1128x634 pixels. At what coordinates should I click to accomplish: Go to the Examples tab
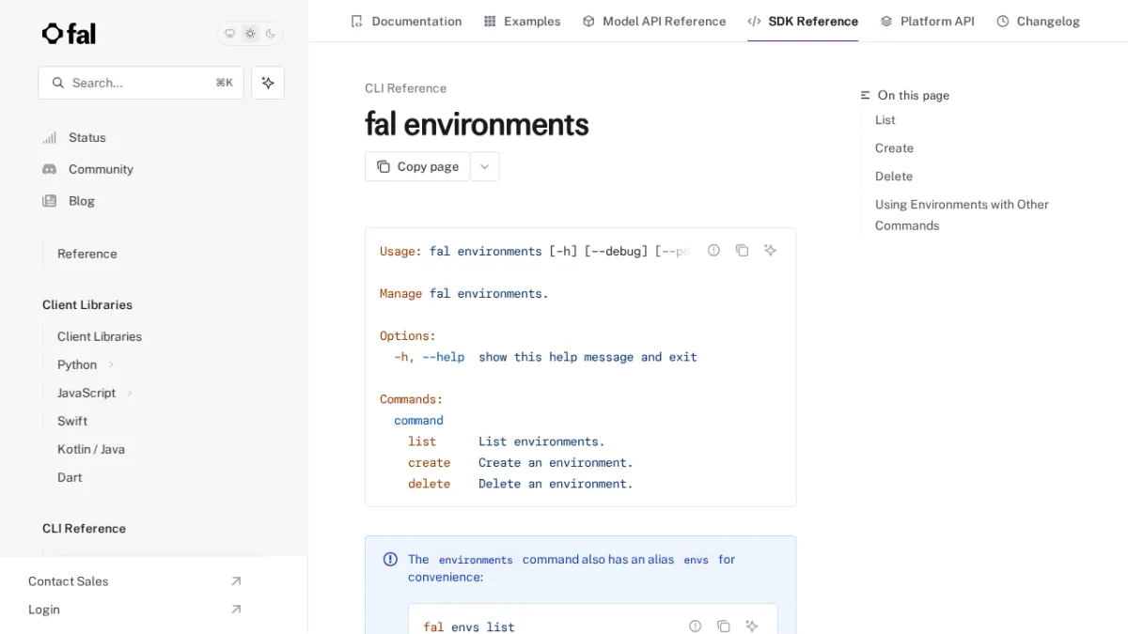tap(522, 21)
